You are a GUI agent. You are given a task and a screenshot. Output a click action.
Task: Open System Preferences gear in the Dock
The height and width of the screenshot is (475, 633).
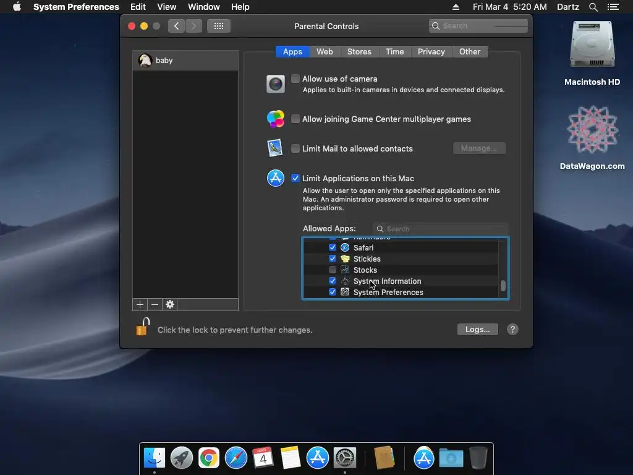[x=345, y=458]
